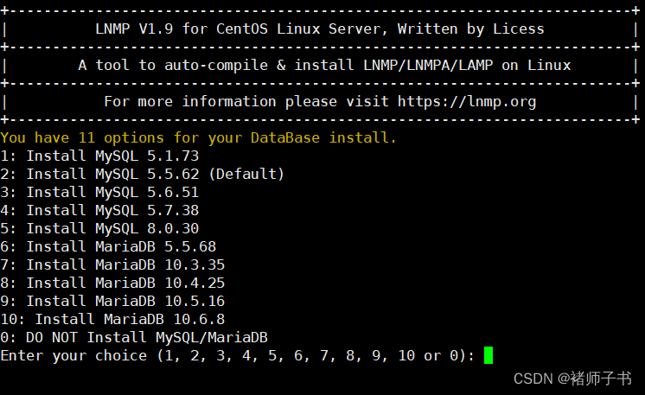Click the 'Install MariaDB 10.4.25' line
This screenshot has width=645, height=395.
[112, 283]
